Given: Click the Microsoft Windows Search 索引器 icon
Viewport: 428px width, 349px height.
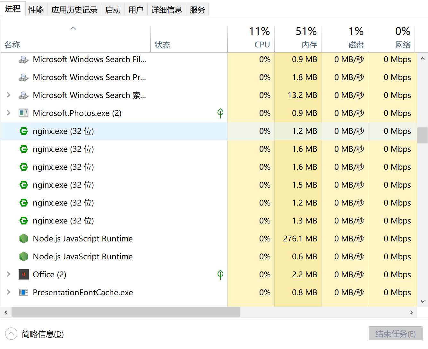Looking at the screenshot, I should (23, 95).
